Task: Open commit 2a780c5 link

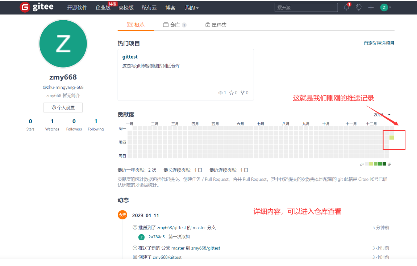Action: pyautogui.click(x=157, y=237)
